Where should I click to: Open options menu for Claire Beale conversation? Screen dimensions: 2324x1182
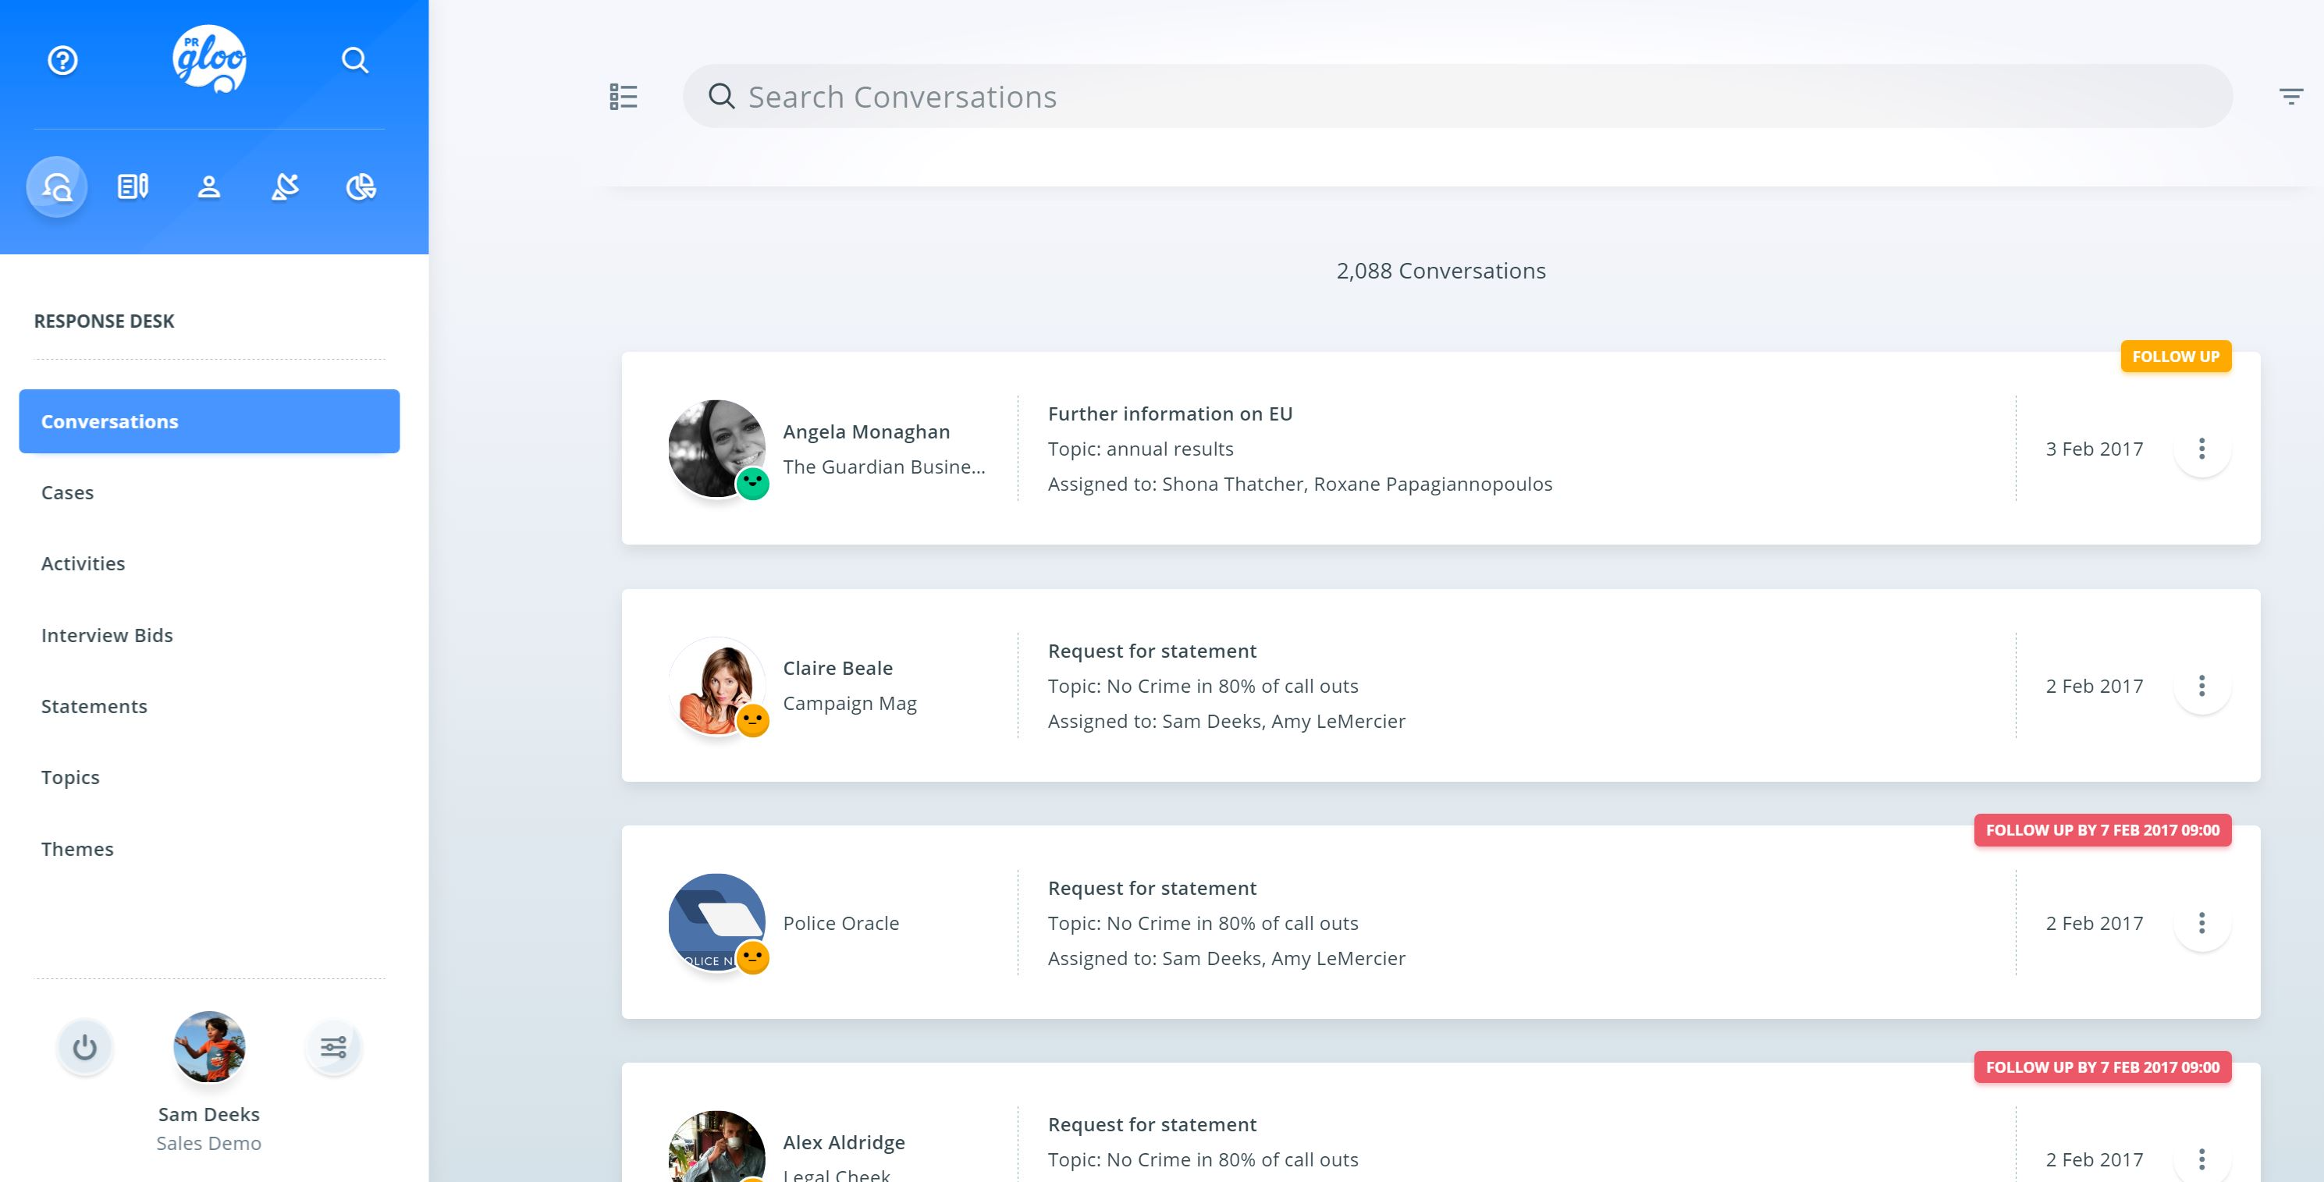(x=2201, y=686)
